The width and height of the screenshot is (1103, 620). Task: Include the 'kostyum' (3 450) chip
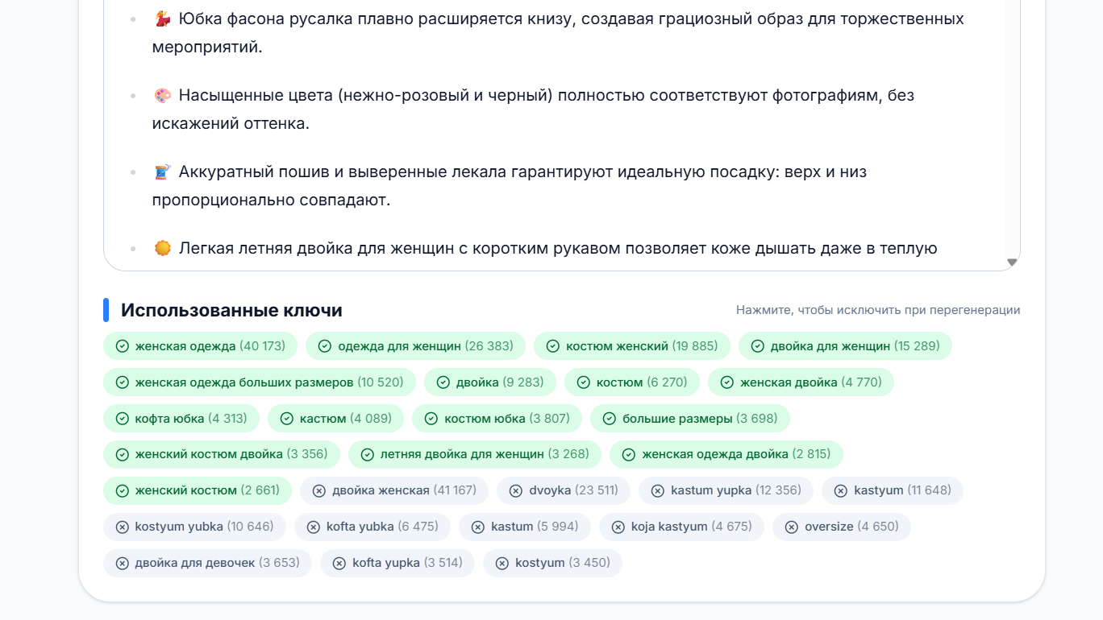[x=553, y=563]
